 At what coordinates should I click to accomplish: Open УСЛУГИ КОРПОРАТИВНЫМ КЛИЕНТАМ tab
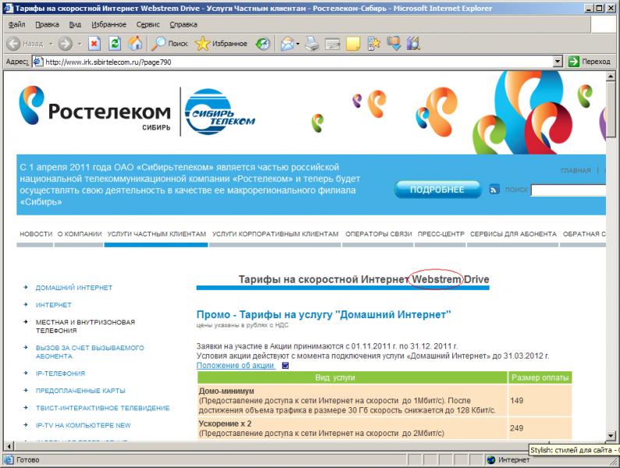click(x=275, y=234)
